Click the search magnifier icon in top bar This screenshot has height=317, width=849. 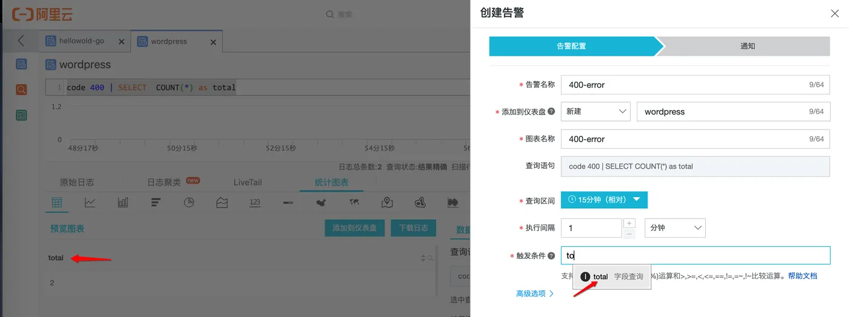(330, 14)
